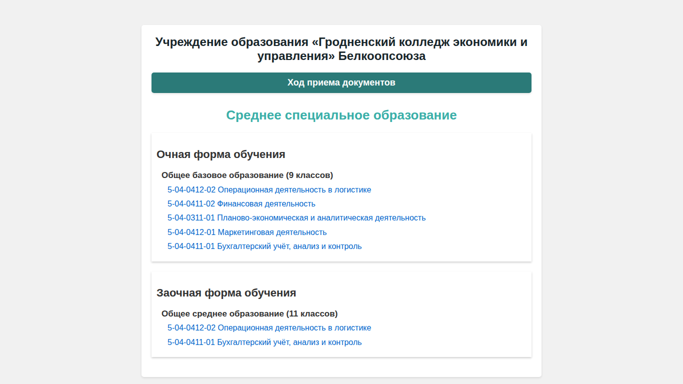Follow the Планово-экономическая и аналитическая деятельность link
683x384 pixels.
click(296, 218)
